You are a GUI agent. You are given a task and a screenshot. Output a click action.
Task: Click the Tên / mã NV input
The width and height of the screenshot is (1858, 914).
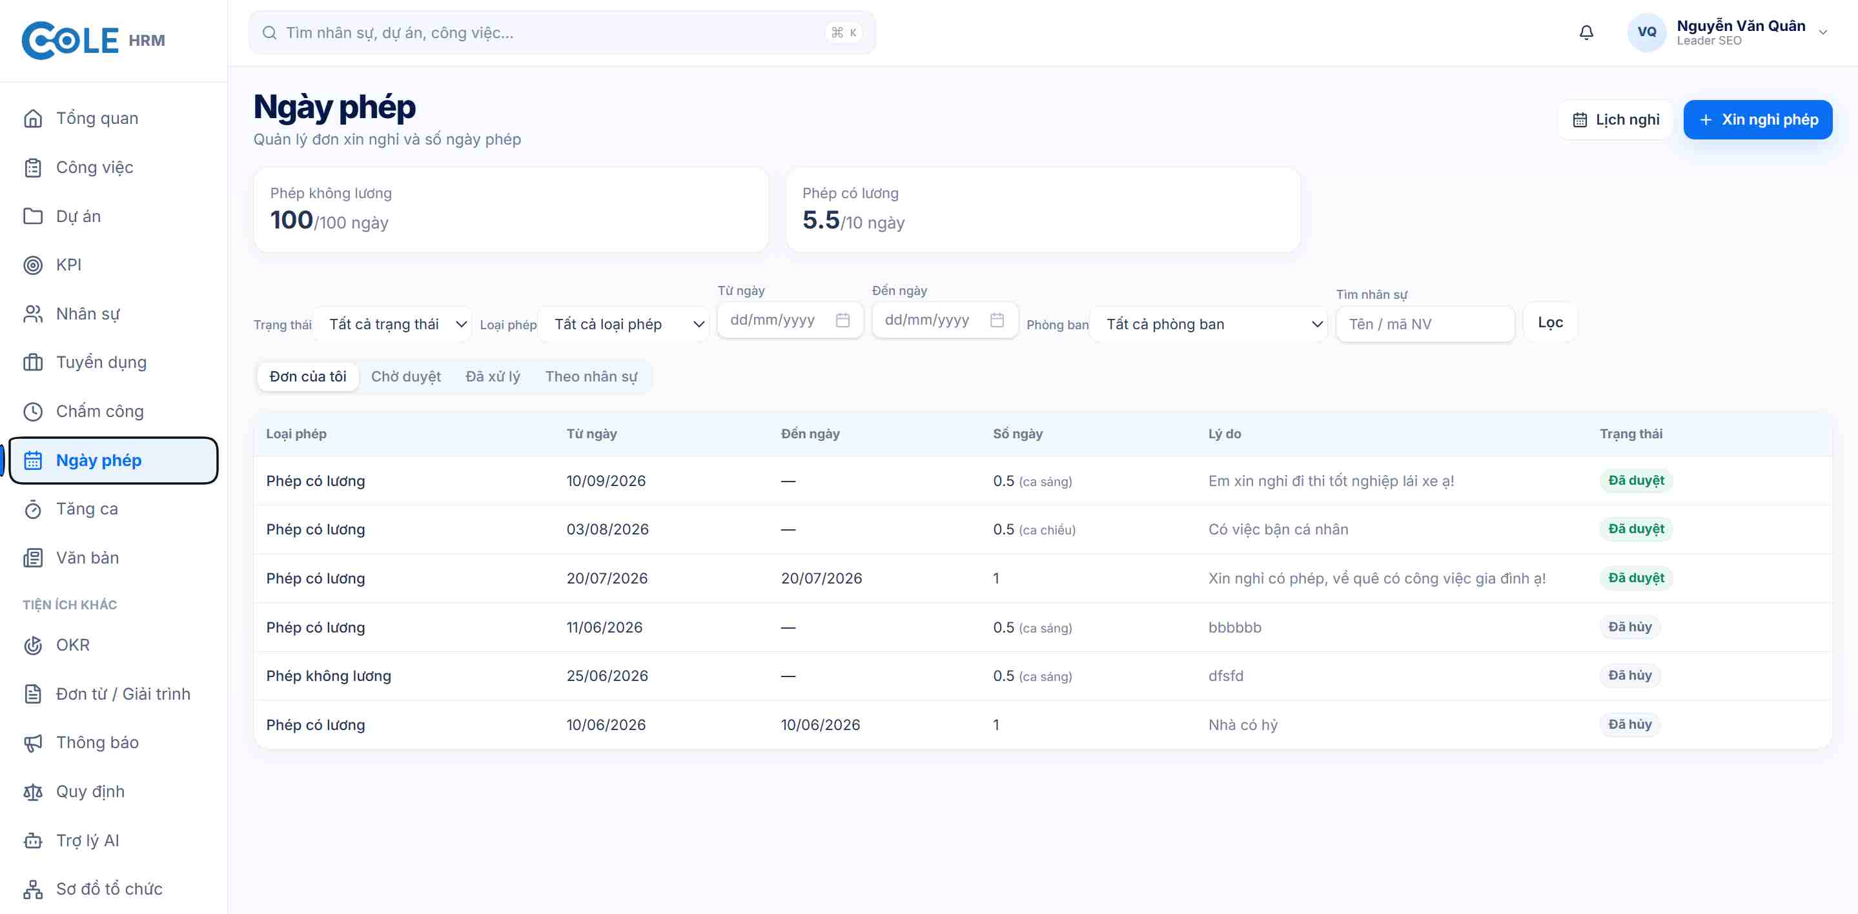click(x=1425, y=324)
